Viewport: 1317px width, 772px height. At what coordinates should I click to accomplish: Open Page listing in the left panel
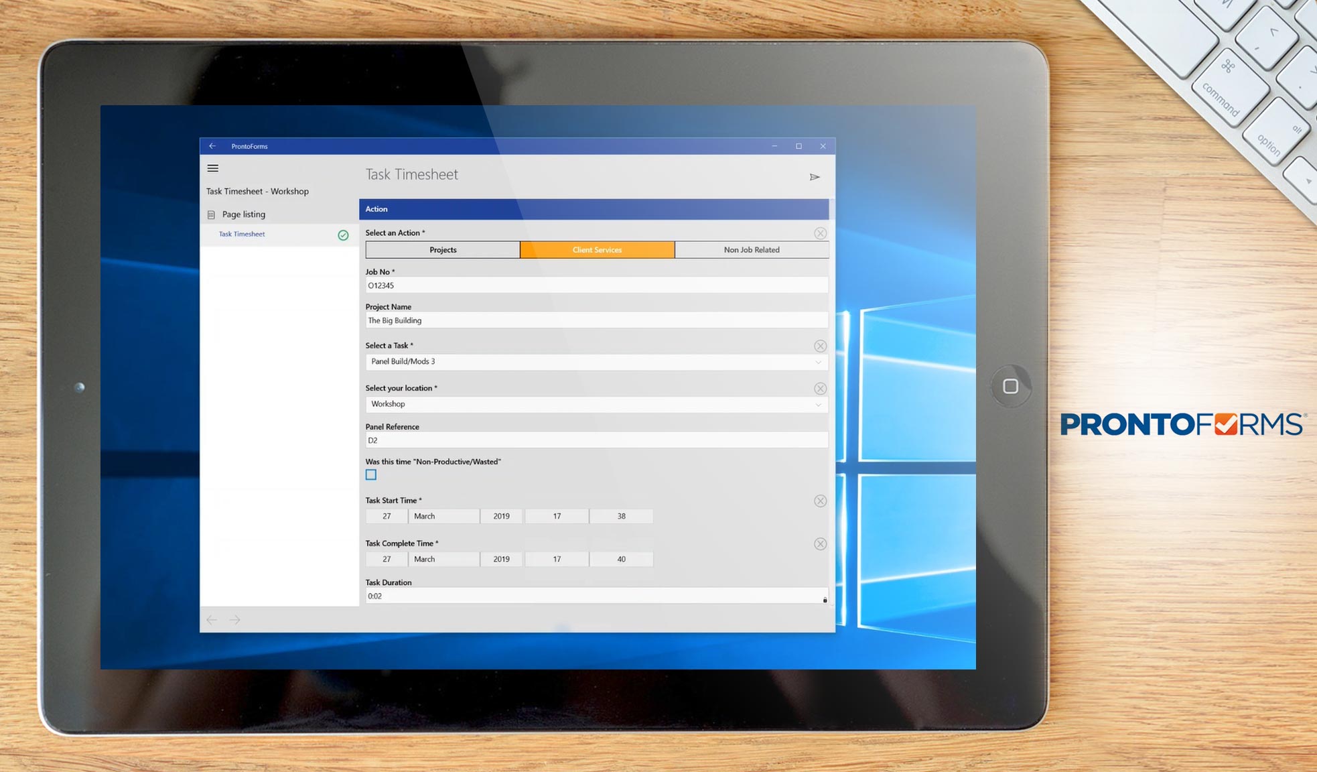[x=243, y=214]
